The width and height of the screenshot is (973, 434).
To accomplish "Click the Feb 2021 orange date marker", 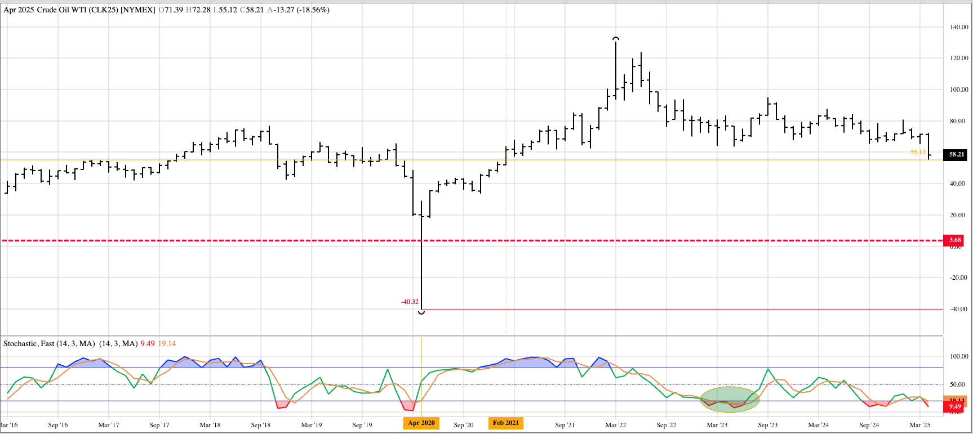I will (505, 423).
